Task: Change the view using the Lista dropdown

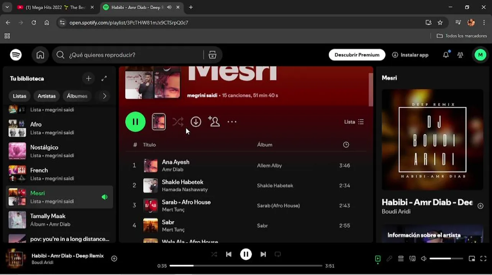Action: 354,122
